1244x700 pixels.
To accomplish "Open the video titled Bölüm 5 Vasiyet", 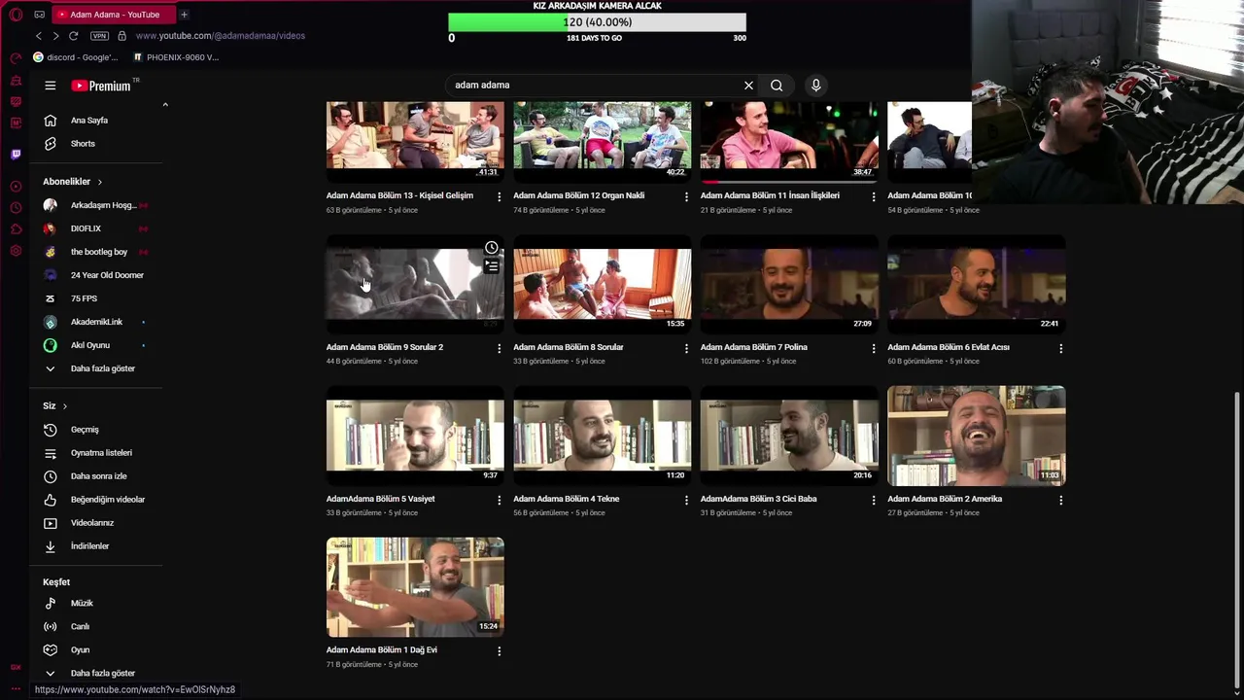I will pyautogui.click(x=381, y=499).
